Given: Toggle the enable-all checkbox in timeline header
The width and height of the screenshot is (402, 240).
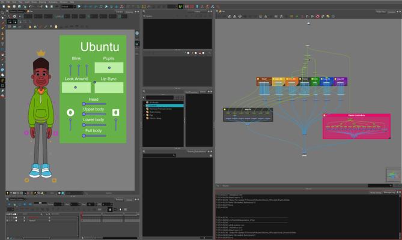Looking at the screenshot, I should [15, 214].
